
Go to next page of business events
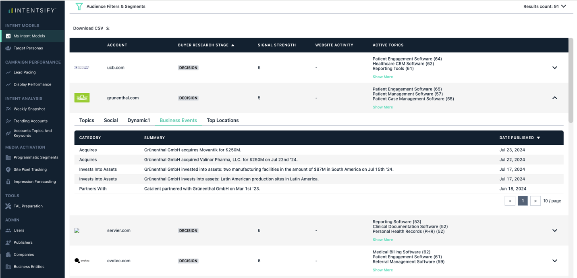coord(535,201)
